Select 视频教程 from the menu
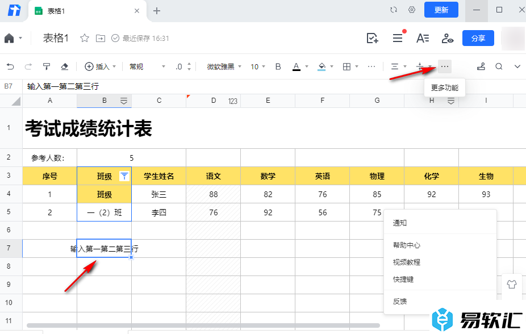The width and height of the screenshot is (526, 334). coord(440,262)
